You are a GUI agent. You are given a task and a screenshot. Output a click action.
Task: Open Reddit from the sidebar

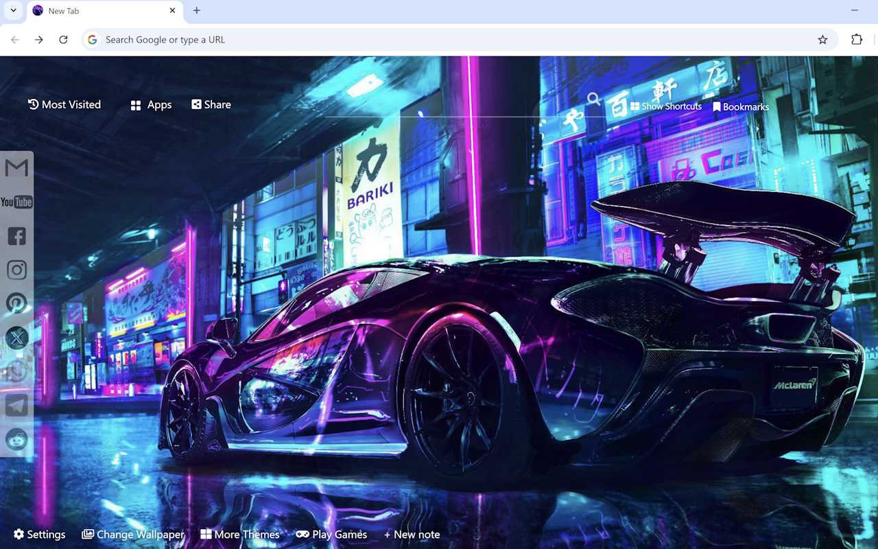click(x=16, y=439)
